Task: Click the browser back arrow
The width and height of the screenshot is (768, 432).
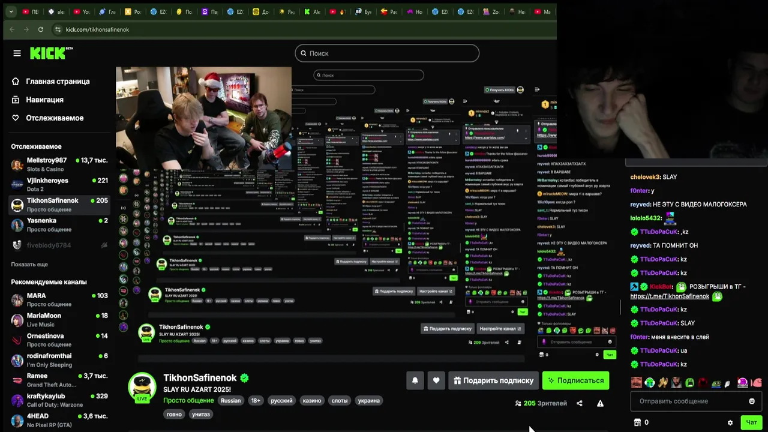Action: [12, 29]
